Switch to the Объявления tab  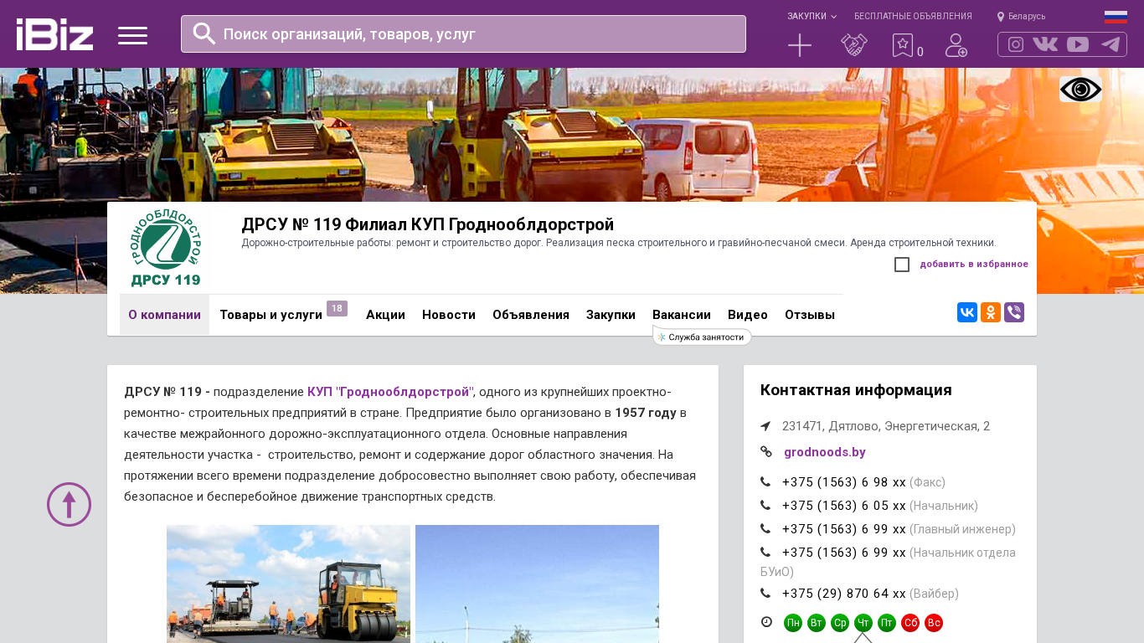pos(531,315)
